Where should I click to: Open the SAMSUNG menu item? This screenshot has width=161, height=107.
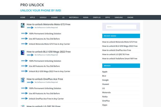tap(119, 17)
